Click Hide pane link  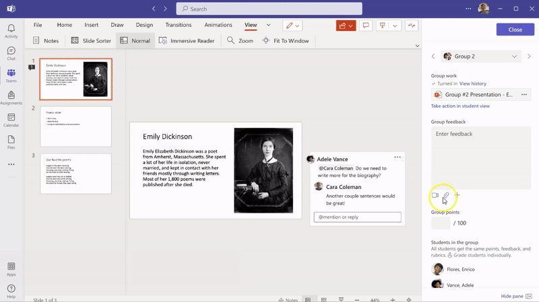point(516,296)
